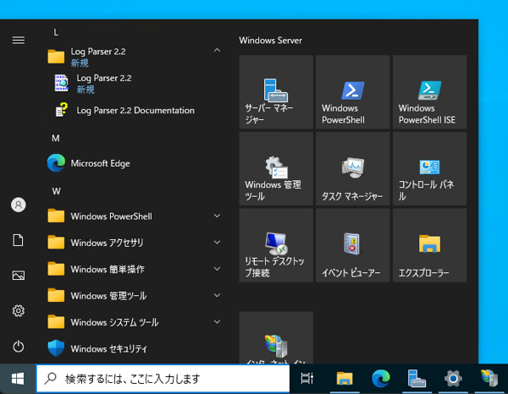Open the コントロール パネル tile
508x394 pixels.
pos(429,168)
